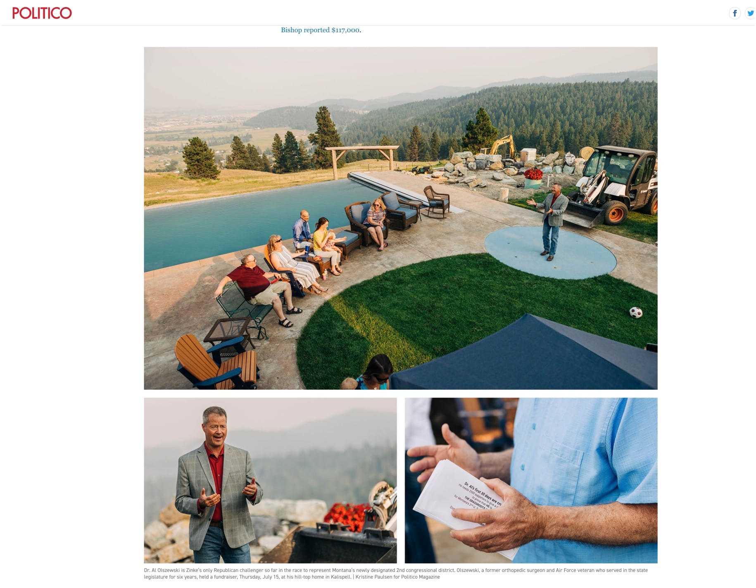The height and width of the screenshot is (588, 756).
Task: Open the POLITICO home logo
Action: point(42,13)
